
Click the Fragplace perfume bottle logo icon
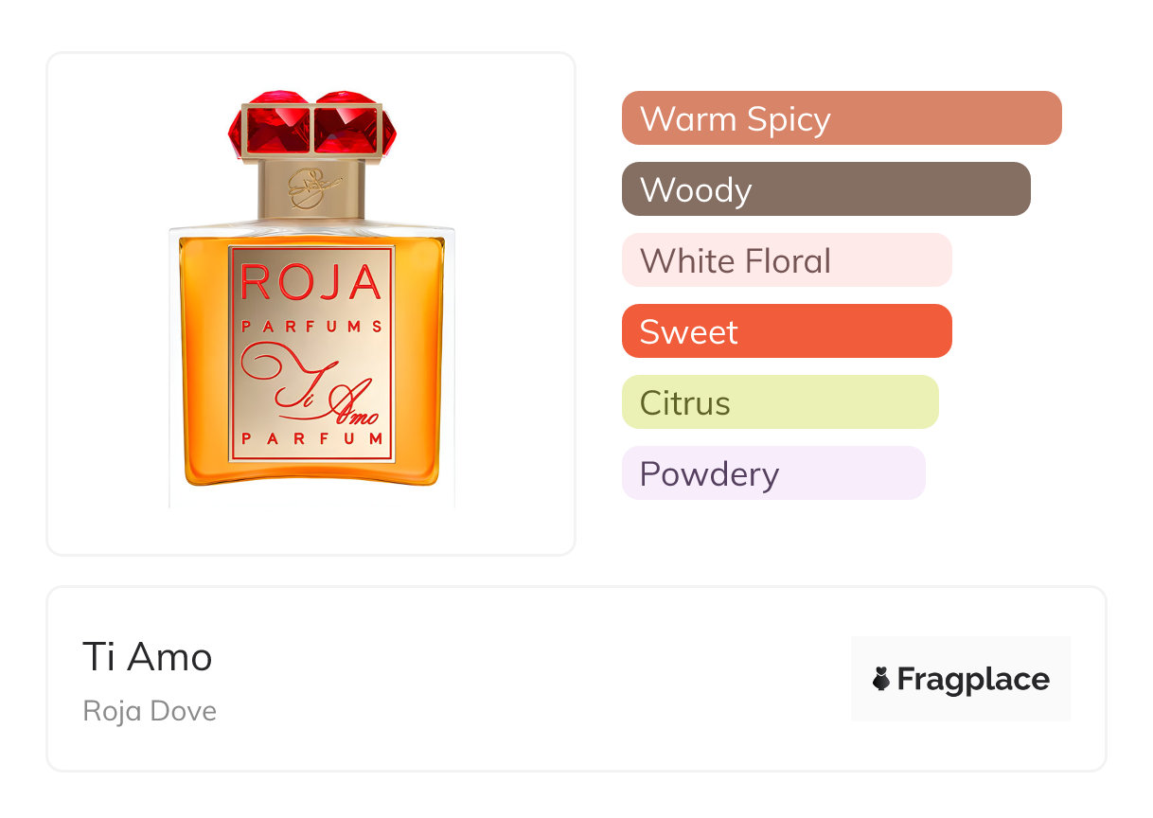pos(881,679)
